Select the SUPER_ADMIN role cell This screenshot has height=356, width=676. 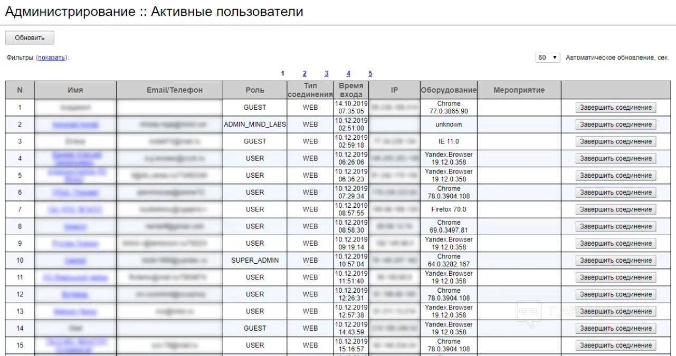[255, 261]
